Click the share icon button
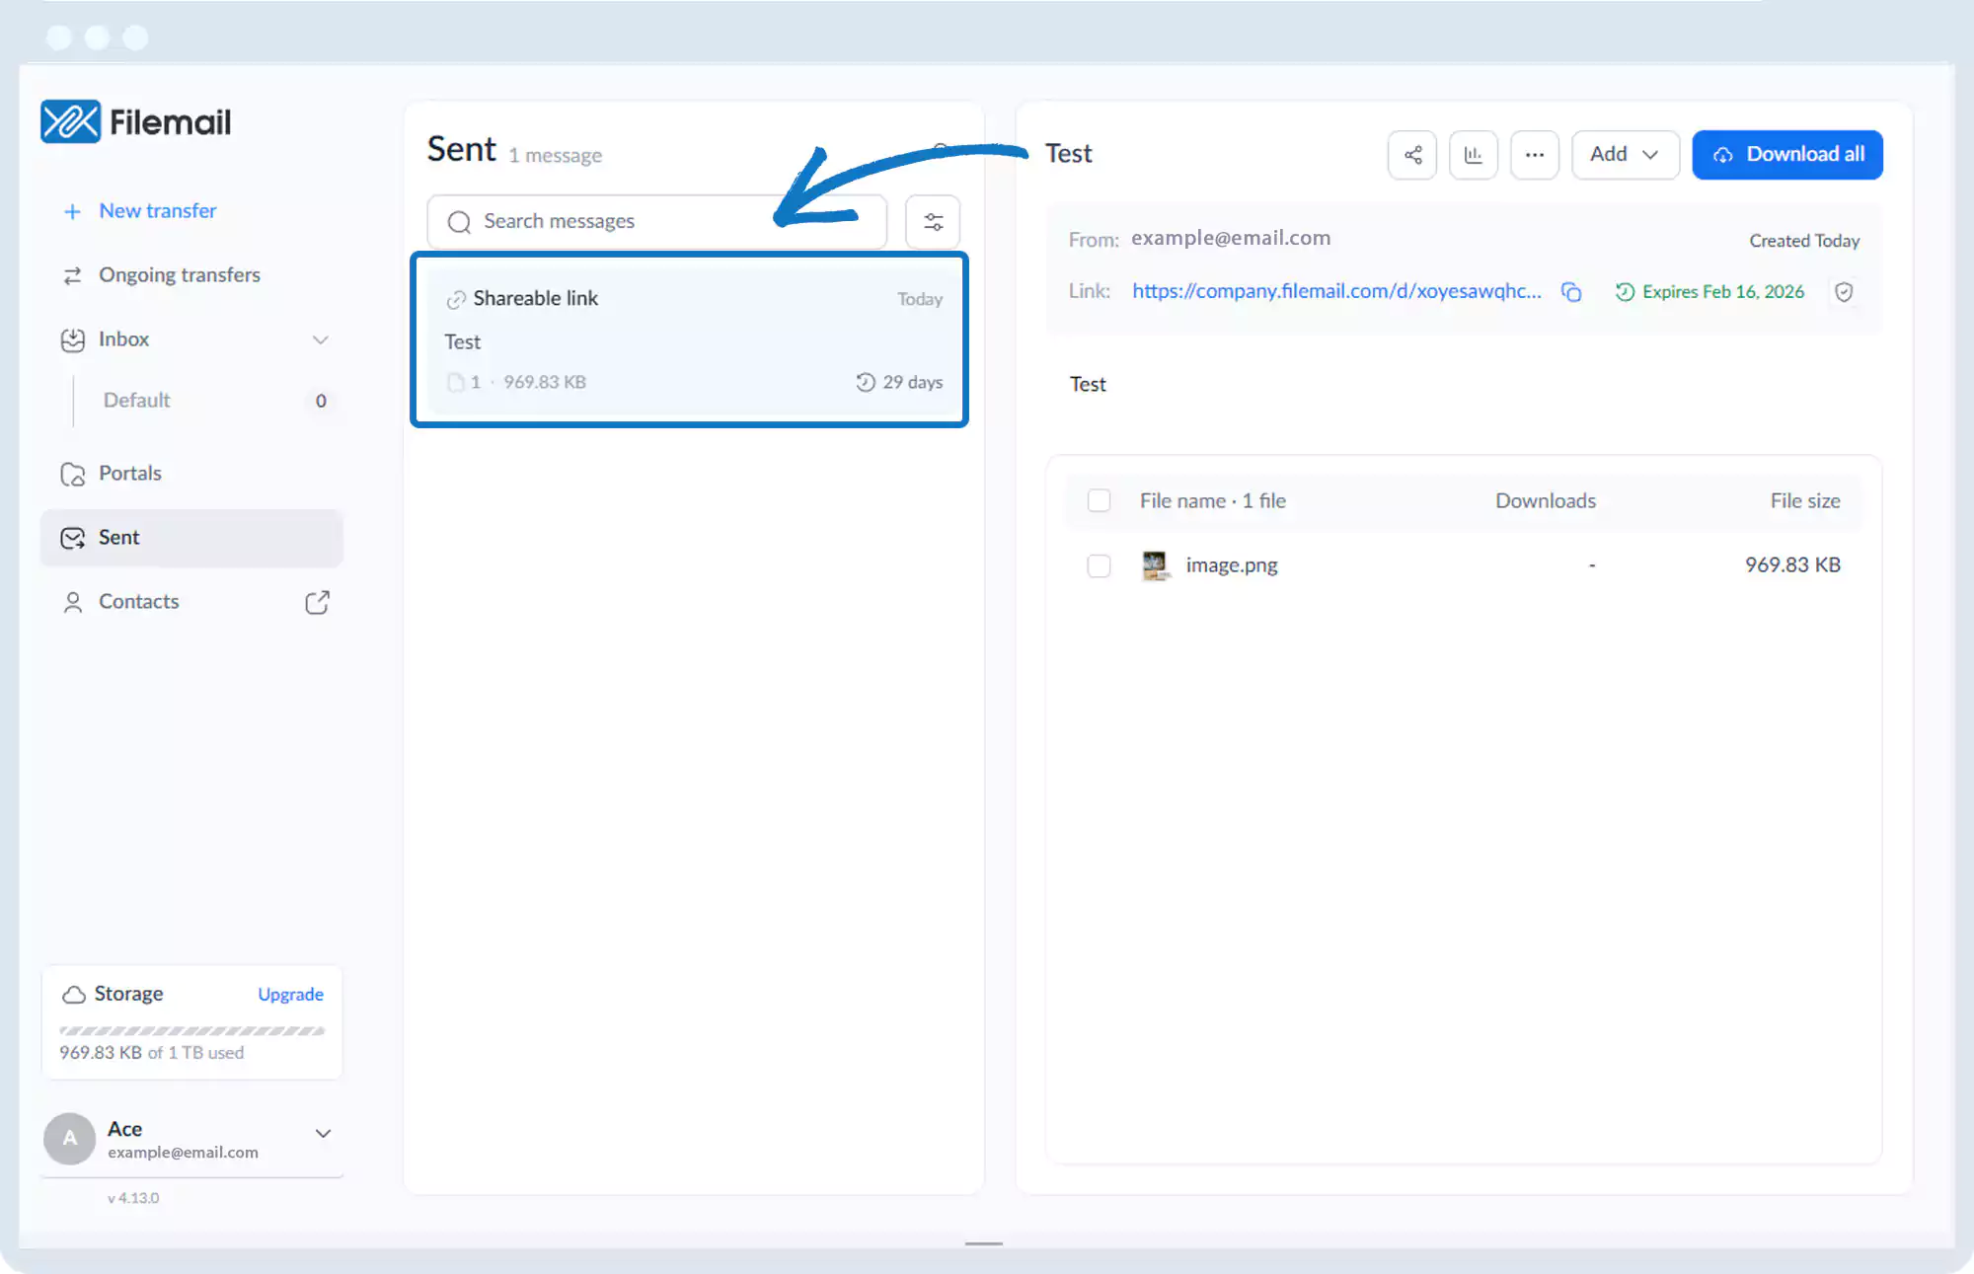Screen dimensions: 1974x1274 coord(1412,155)
